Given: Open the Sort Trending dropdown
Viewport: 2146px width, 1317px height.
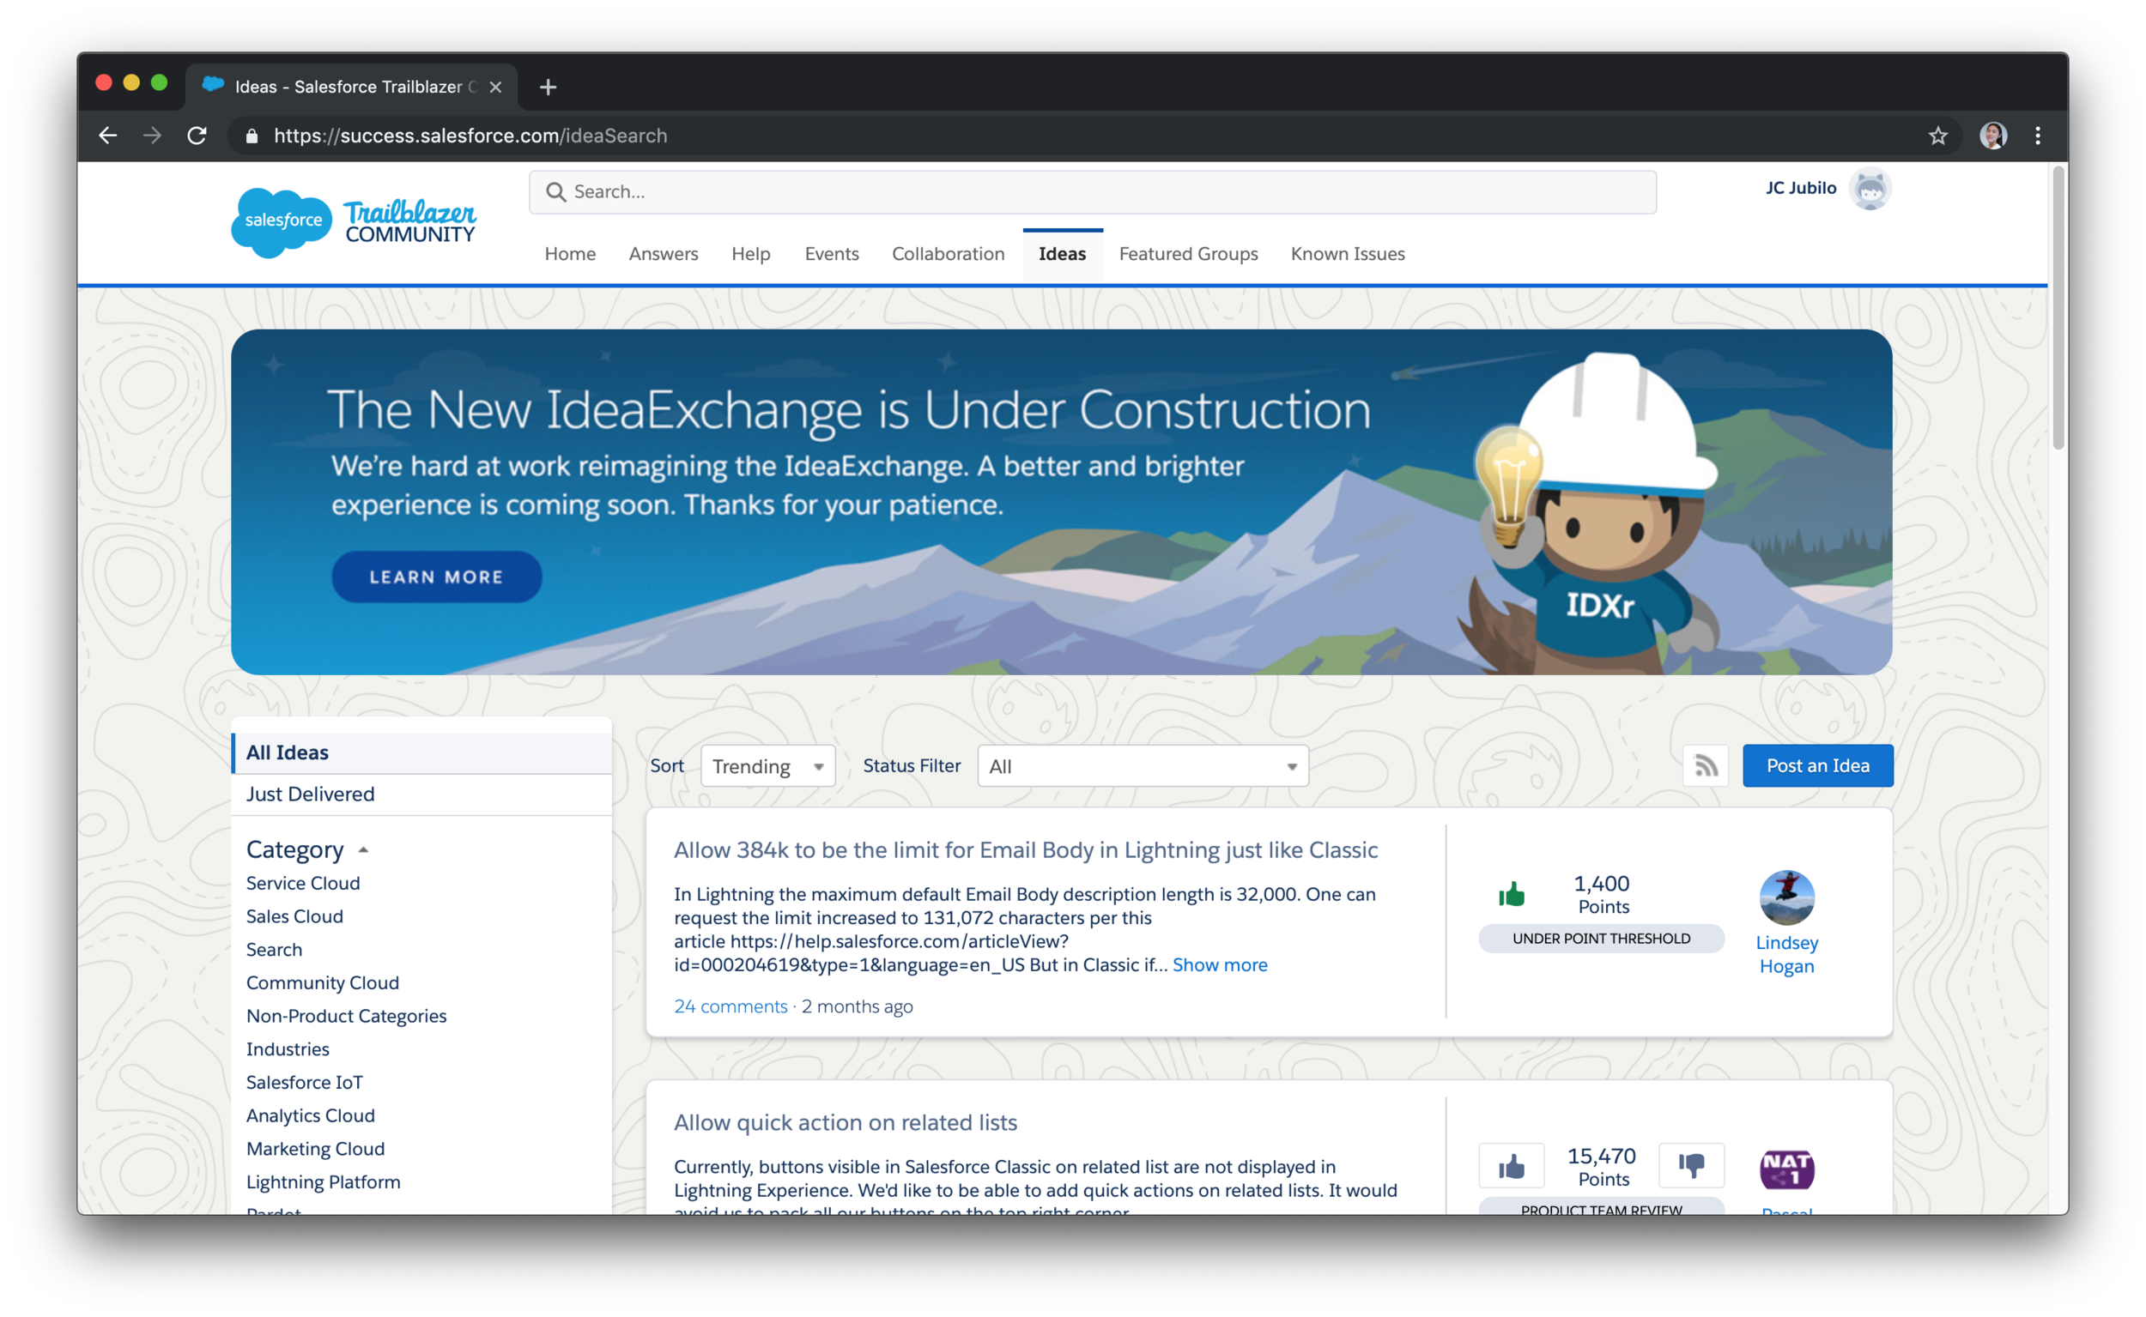Looking at the screenshot, I should [x=767, y=765].
